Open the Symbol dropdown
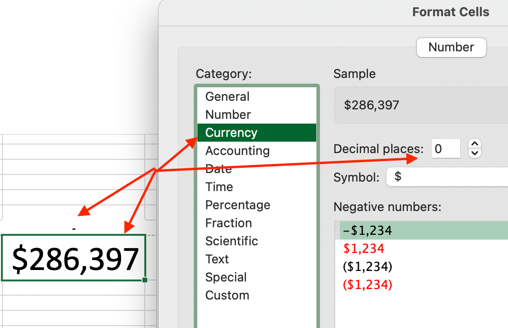 pos(446,177)
